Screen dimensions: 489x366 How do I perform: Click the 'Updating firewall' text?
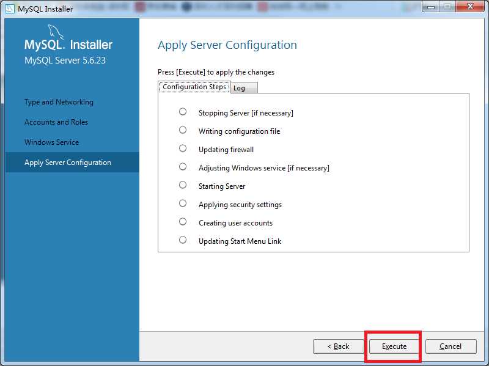tap(226, 150)
